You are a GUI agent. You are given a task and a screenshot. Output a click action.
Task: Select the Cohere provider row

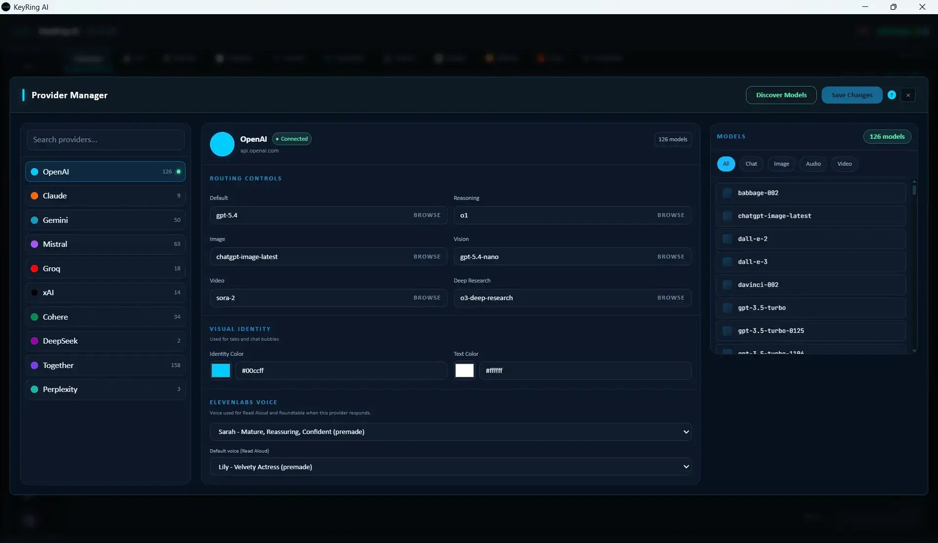(106, 317)
